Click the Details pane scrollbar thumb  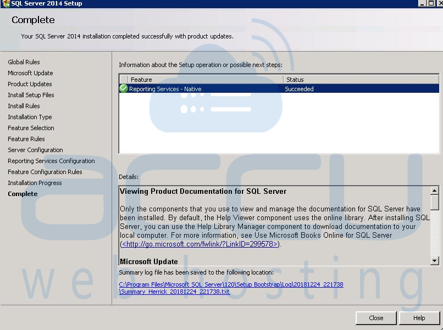tap(434, 203)
